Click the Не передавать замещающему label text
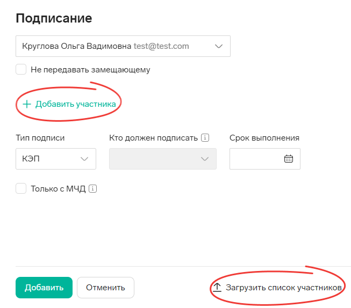The height and width of the screenshot is (308, 351). [x=90, y=69]
